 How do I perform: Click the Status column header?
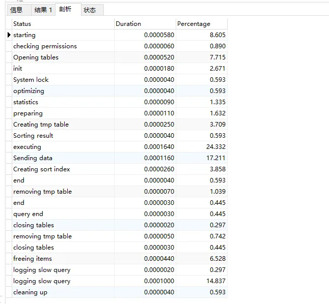(63, 24)
